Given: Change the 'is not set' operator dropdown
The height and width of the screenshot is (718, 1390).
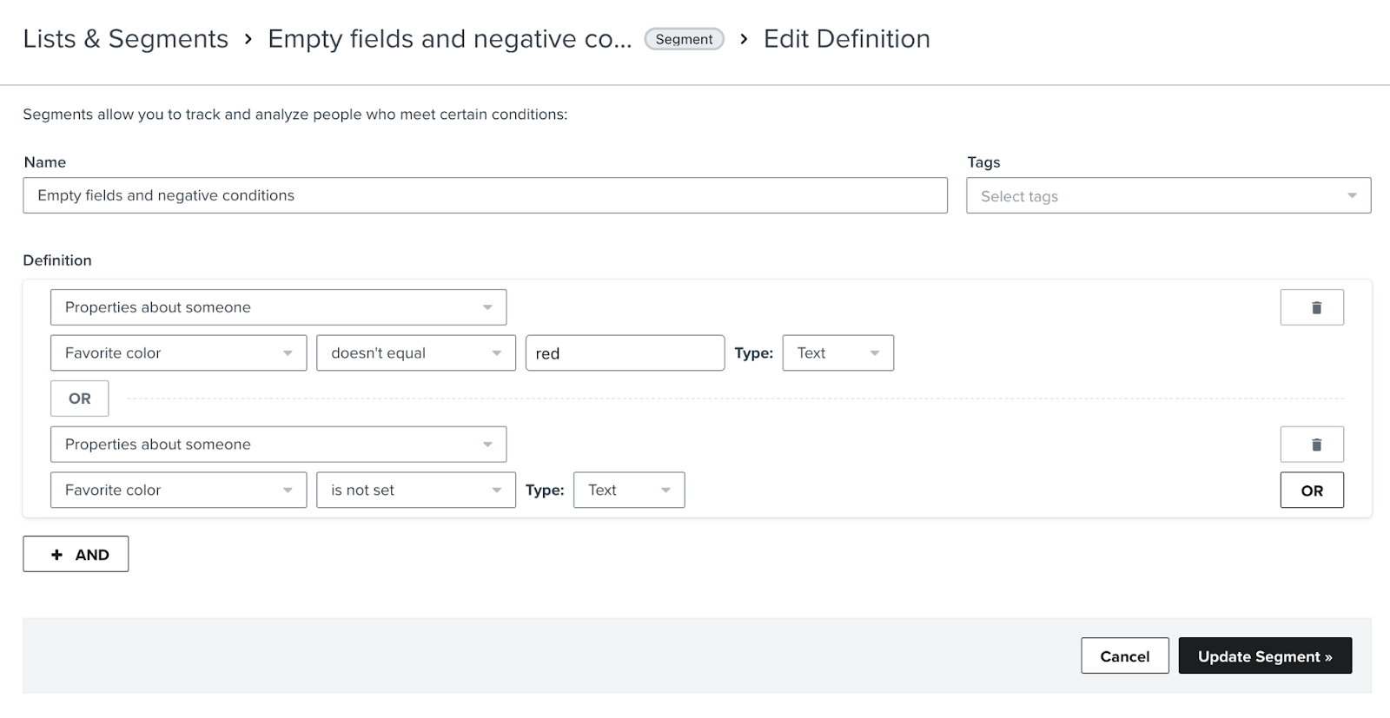Looking at the screenshot, I should 416,490.
